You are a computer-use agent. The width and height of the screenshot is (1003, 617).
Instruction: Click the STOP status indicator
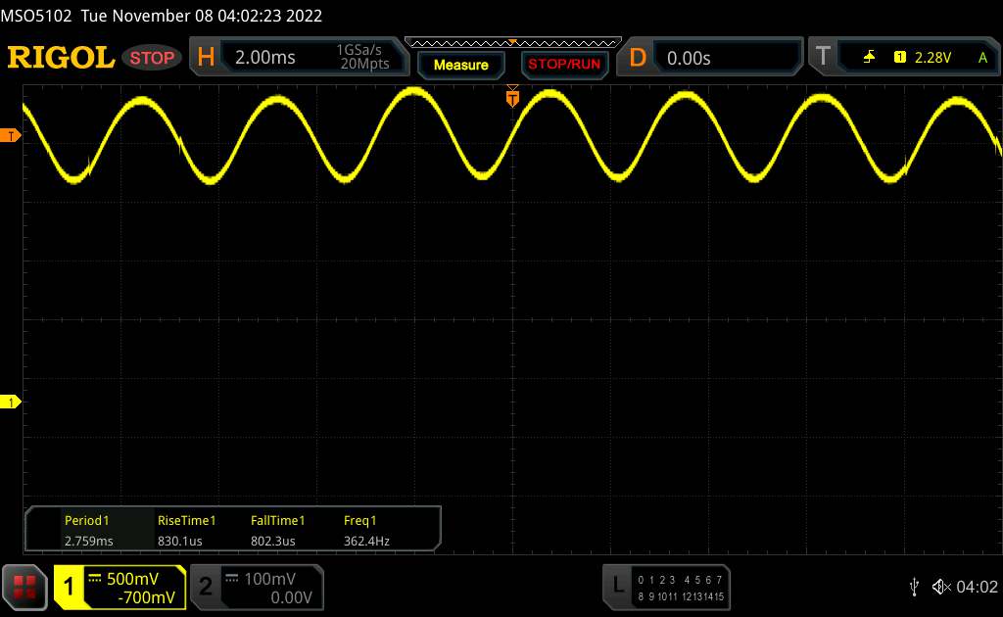pyautogui.click(x=152, y=58)
